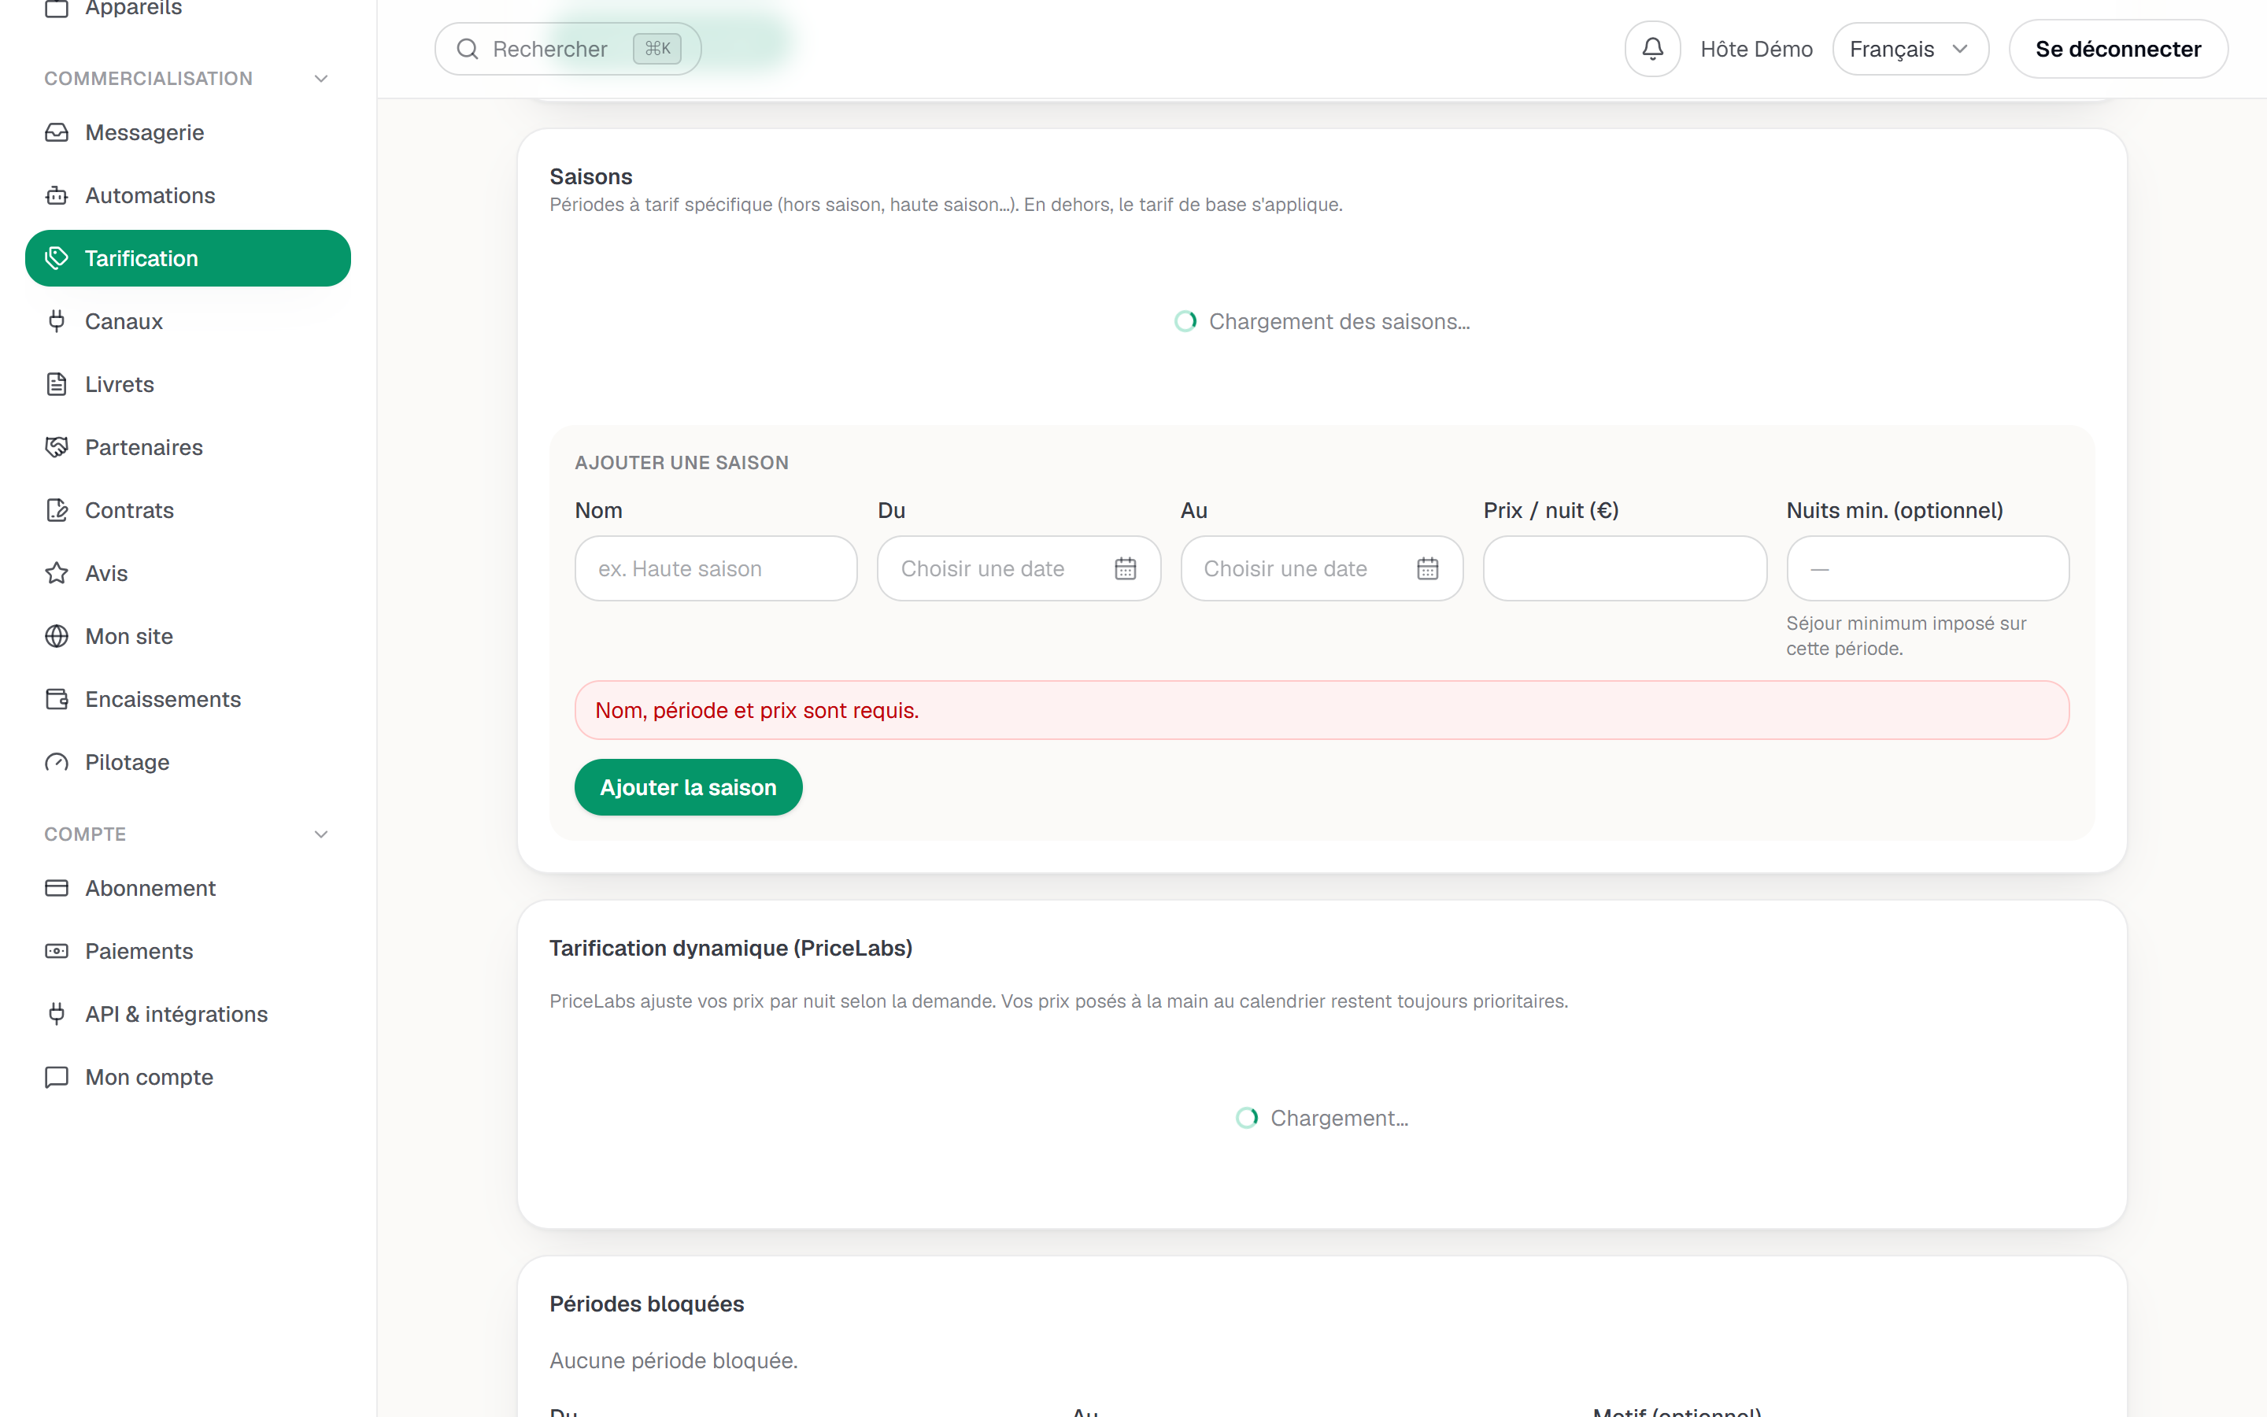Open the Avis page
Image resolution: width=2267 pixels, height=1417 pixels.
coord(188,572)
